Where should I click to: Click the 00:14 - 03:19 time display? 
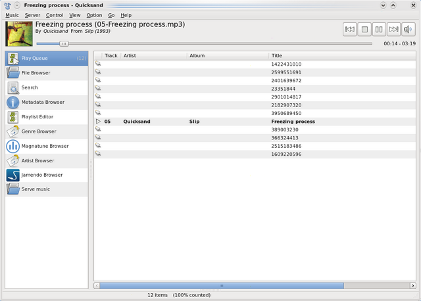click(x=399, y=43)
